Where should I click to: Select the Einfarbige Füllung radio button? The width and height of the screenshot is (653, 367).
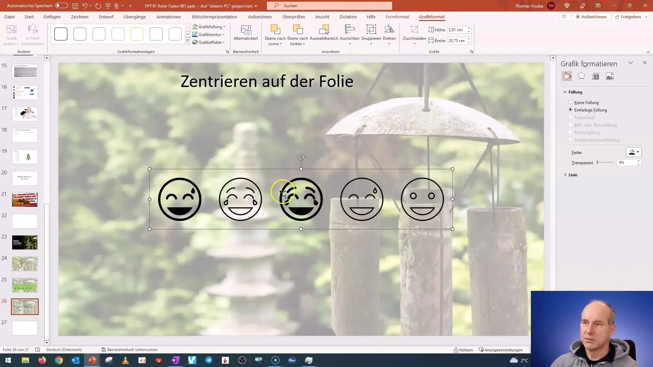tap(570, 110)
